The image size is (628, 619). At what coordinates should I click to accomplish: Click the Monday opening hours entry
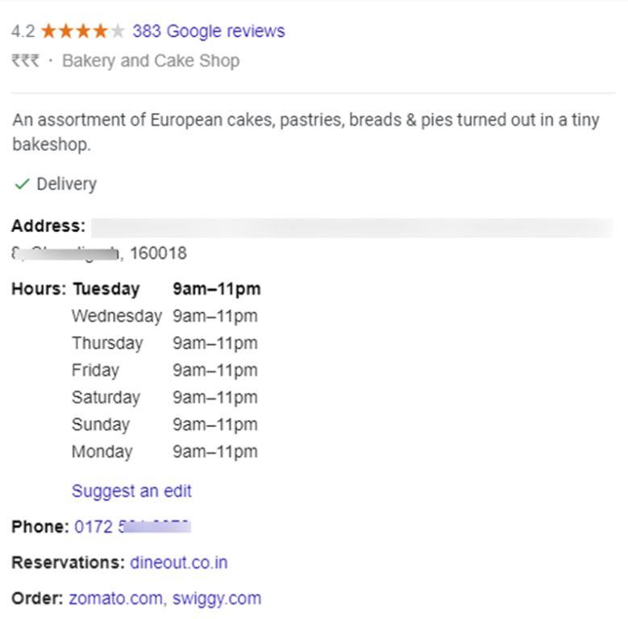click(x=164, y=451)
